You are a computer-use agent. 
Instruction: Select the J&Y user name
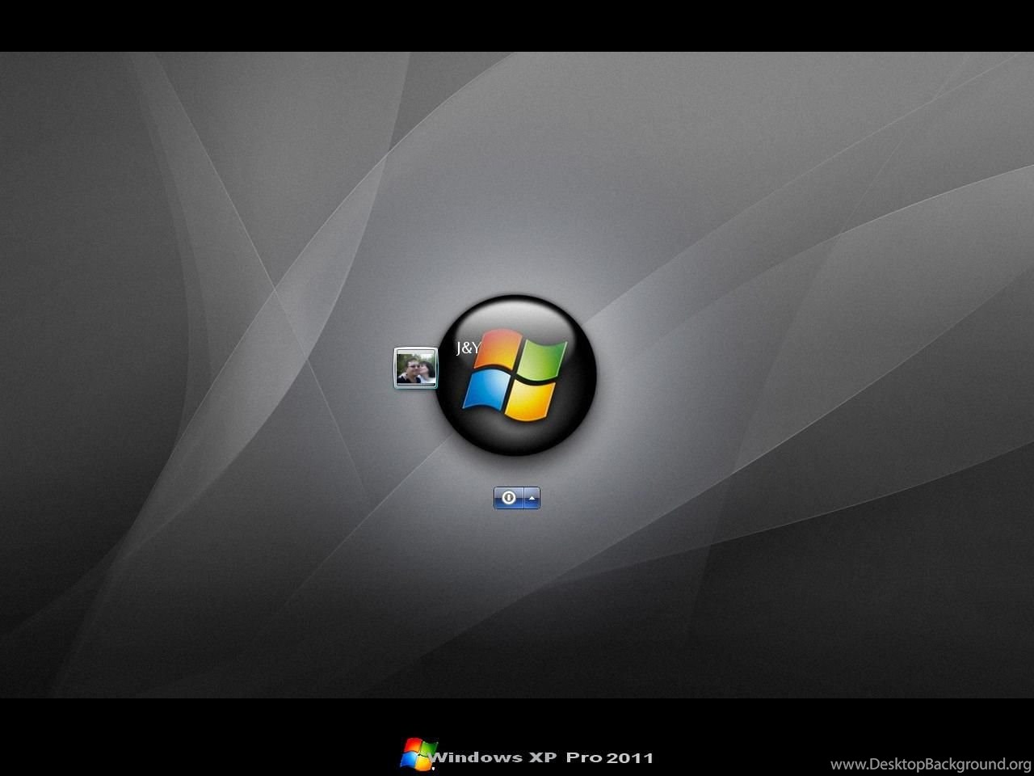469,348
